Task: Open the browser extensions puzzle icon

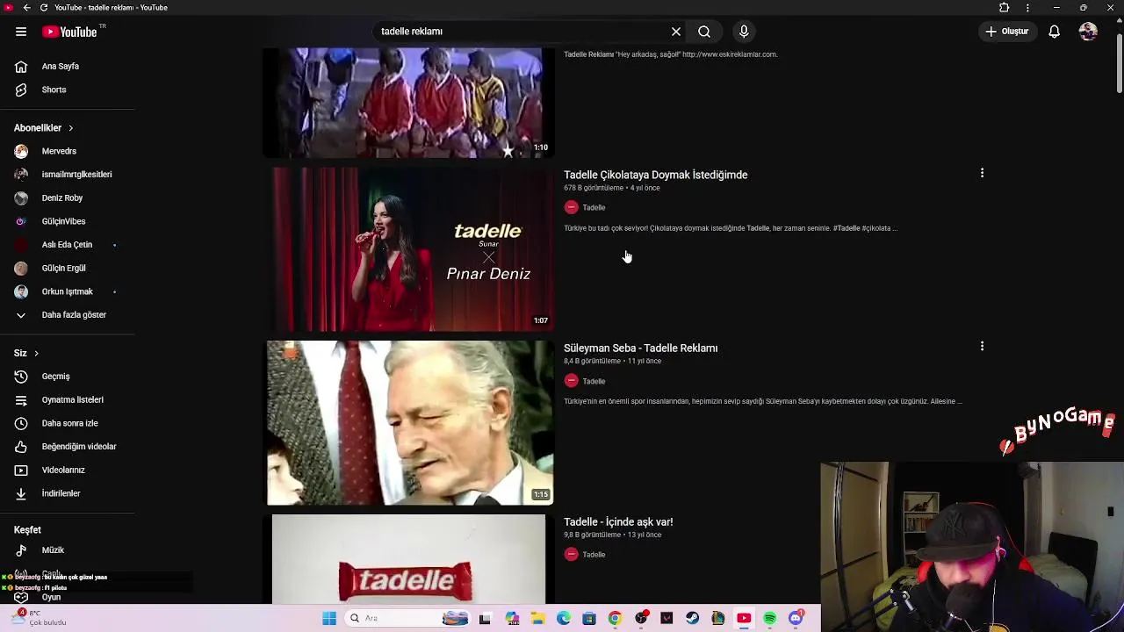Action: (1005, 7)
